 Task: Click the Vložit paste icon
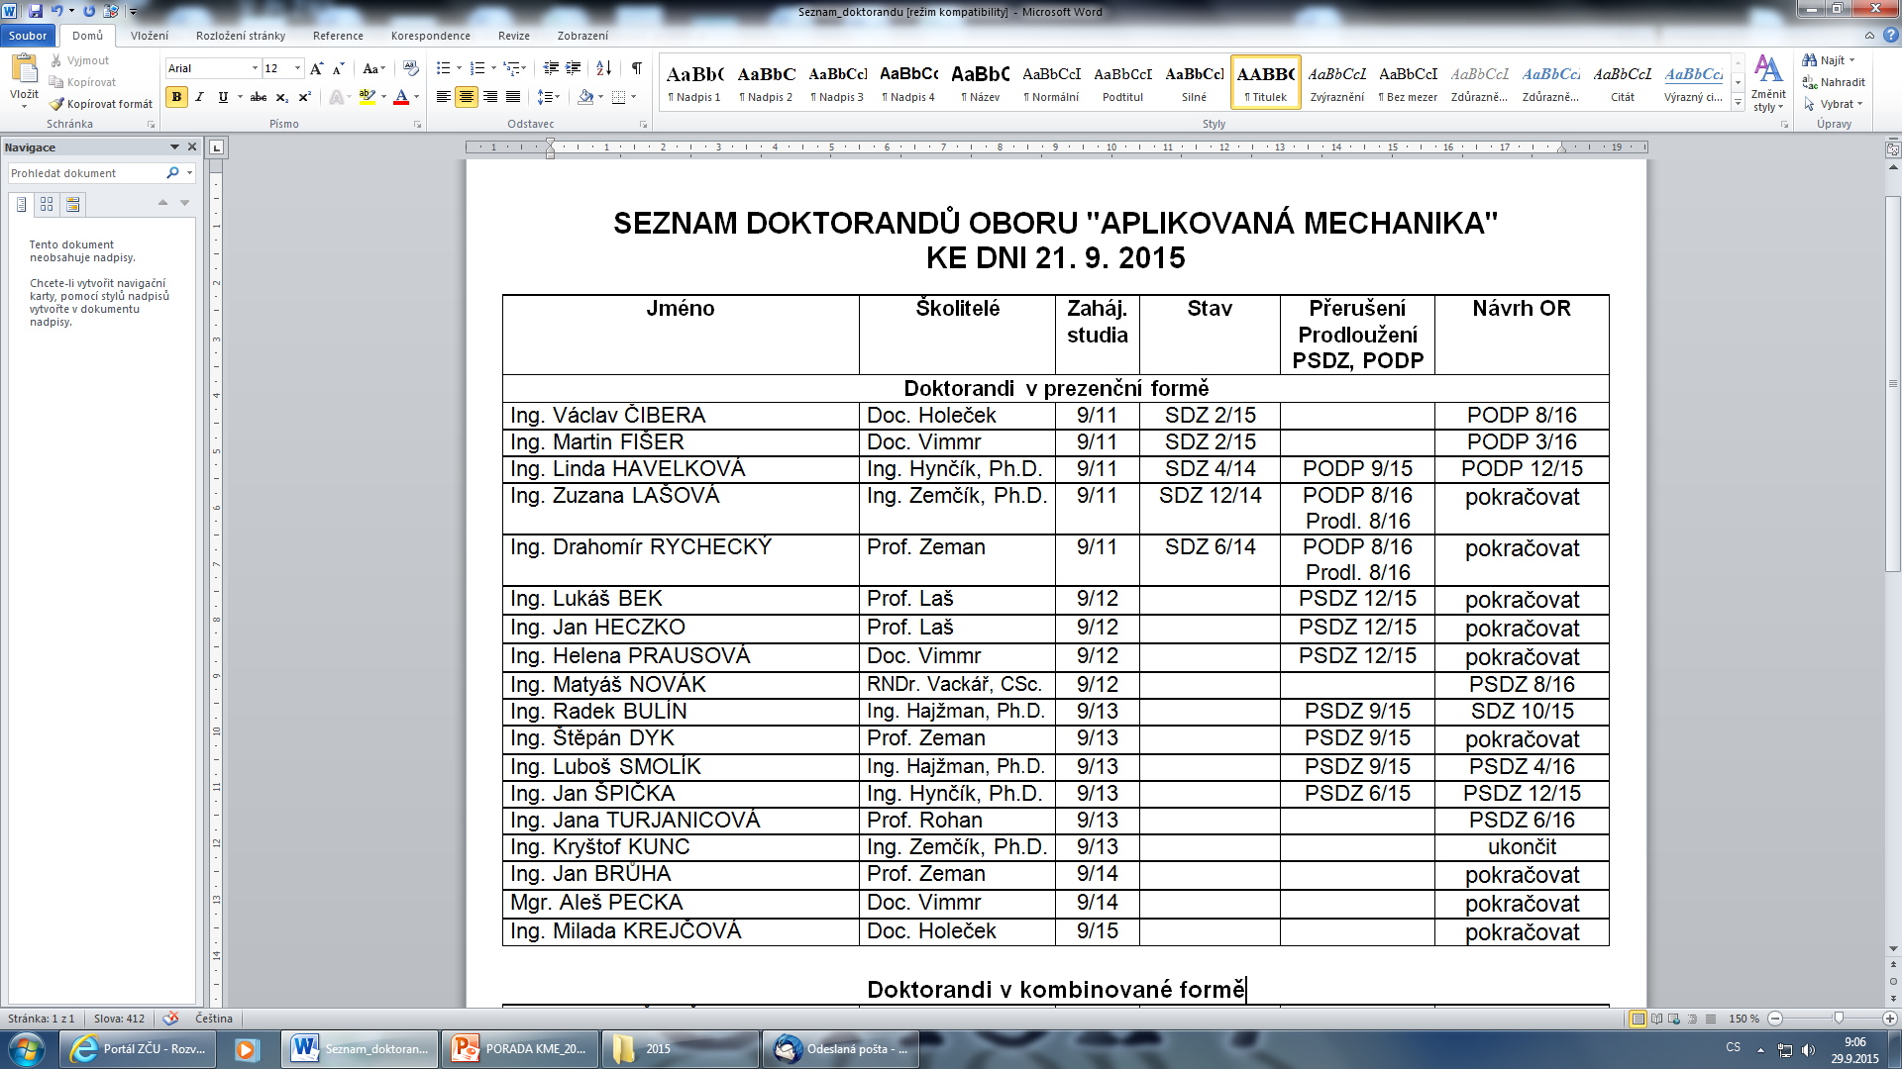tap(24, 68)
